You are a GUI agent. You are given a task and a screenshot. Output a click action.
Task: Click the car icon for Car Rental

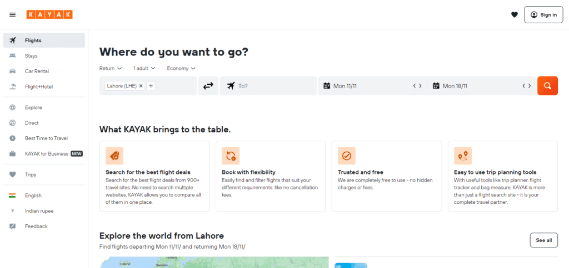(13, 71)
